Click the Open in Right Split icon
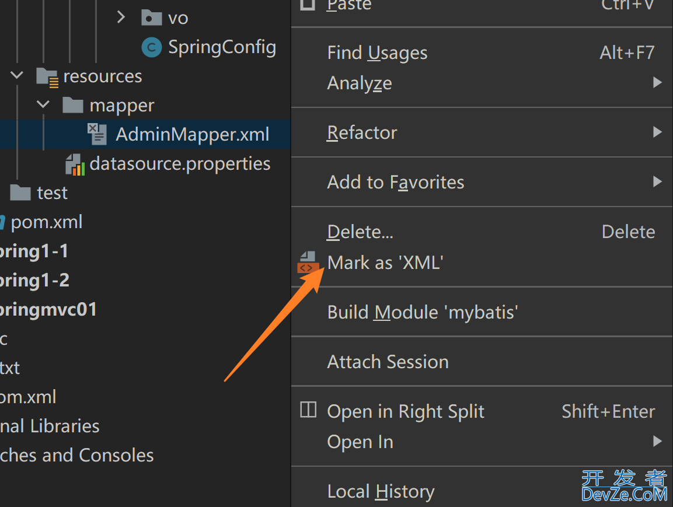 [308, 410]
